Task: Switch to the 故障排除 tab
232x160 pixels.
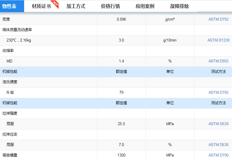Action: pyautogui.click(x=179, y=6)
